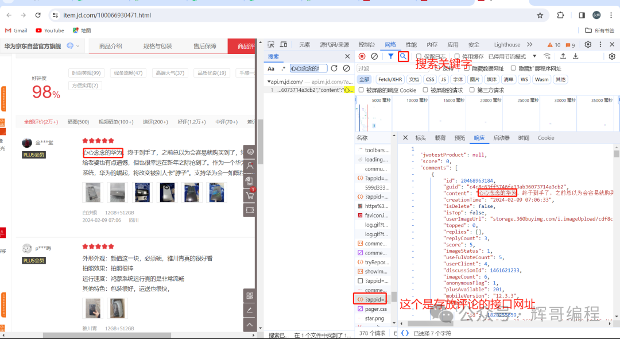Refresh the search results in search pane
Image resolution: width=620 pixels, height=339 pixels.
point(334,68)
